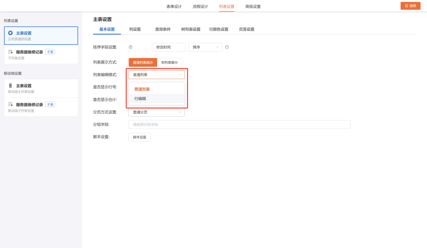The image size is (427, 248).
Task: Click the 保存 button
Action: pos(410,6)
